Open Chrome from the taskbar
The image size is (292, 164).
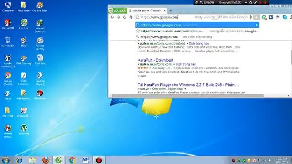point(72,160)
